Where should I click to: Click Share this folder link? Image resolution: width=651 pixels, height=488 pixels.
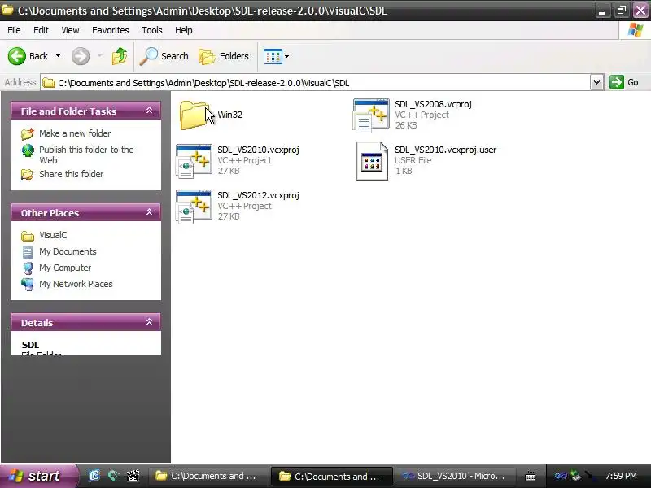(71, 174)
